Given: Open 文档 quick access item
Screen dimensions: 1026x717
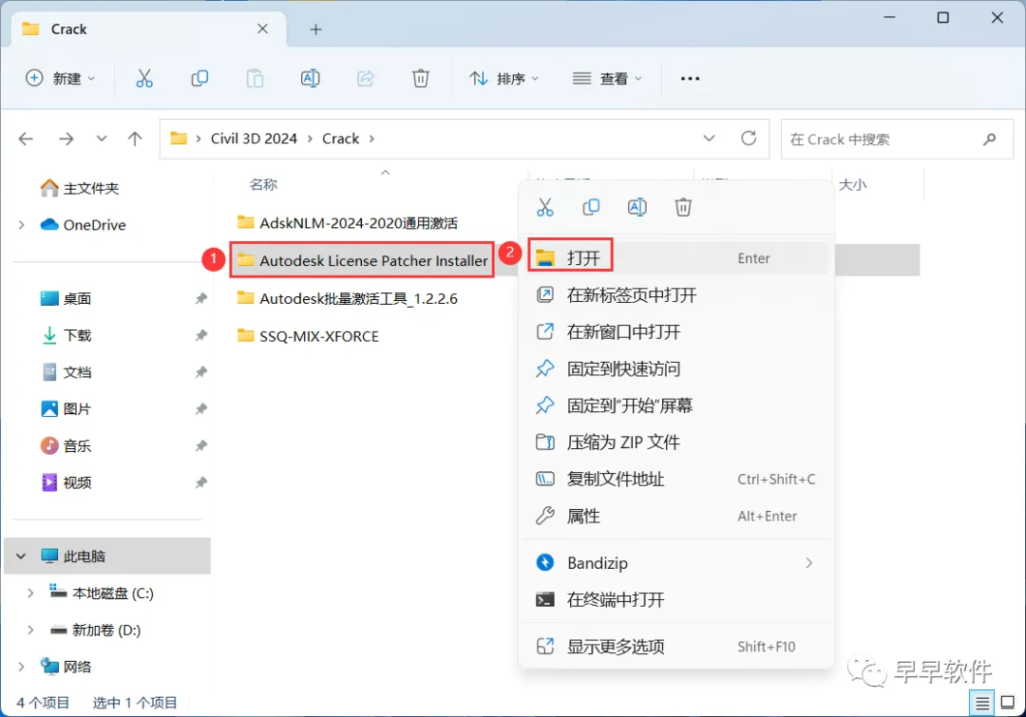Looking at the screenshot, I should point(66,372).
